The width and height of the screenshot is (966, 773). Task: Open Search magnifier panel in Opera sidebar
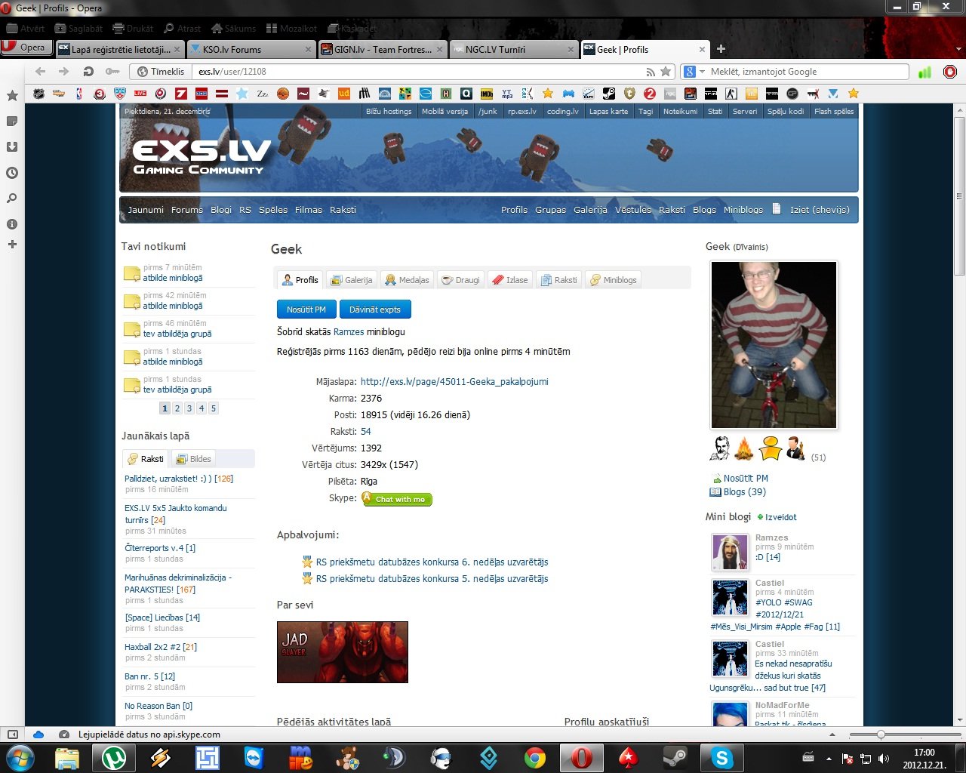click(12, 199)
